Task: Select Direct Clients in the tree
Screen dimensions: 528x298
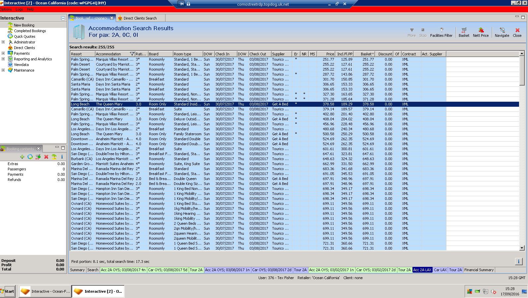Action: [x=24, y=48]
